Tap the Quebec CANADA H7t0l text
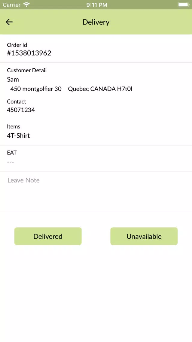 pos(100,89)
